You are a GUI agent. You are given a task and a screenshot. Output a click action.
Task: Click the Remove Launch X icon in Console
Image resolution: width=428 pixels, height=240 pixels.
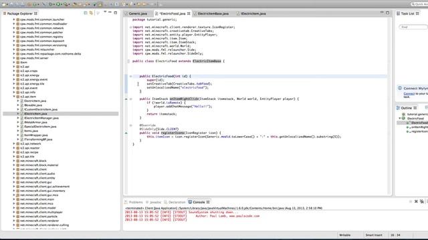tap(416, 201)
